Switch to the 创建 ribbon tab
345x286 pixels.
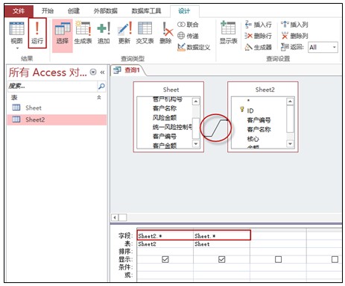point(74,10)
